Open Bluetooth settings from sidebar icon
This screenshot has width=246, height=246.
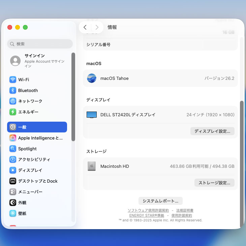coord(13,90)
